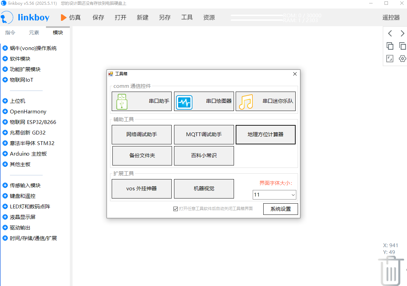Open the MQTT调试助手 tool
The image size is (407, 286).
(204, 134)
